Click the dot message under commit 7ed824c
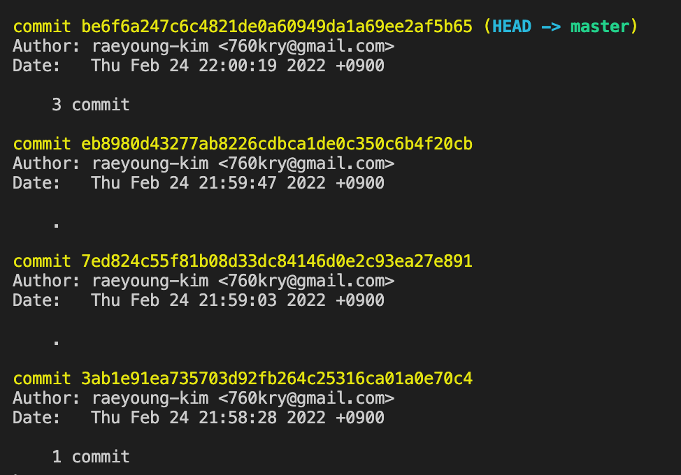Screen dimensions: 681x475 click(x=56, y=342)
